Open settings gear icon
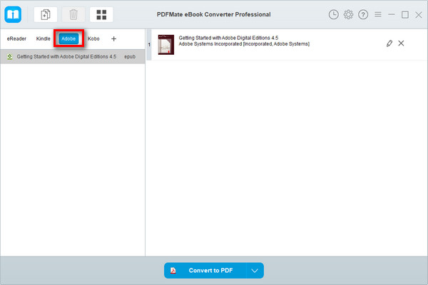The height and width of the screenshot is (285, 428). click(x=348, y=14)
